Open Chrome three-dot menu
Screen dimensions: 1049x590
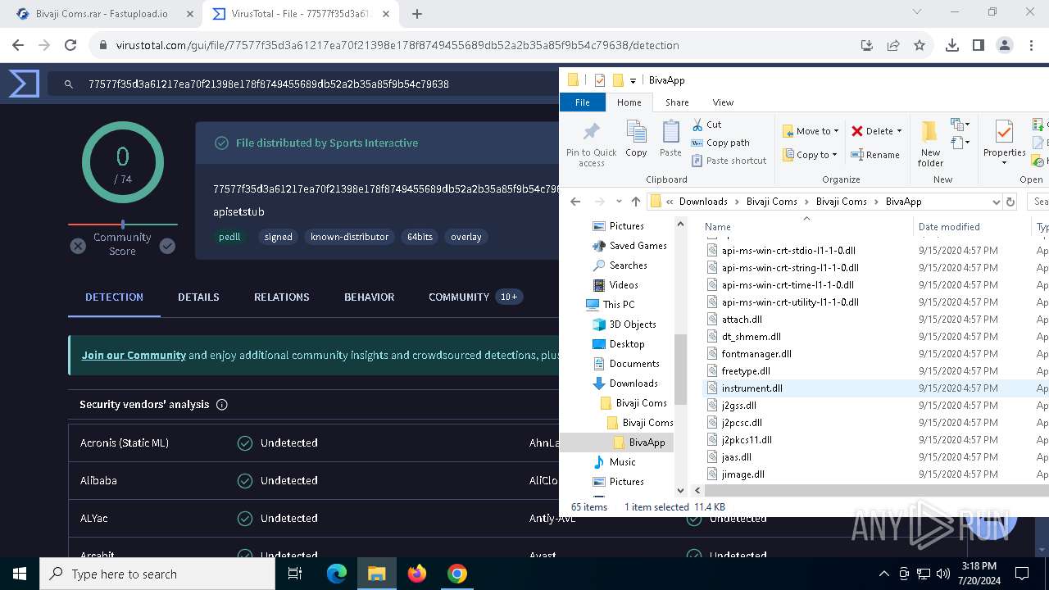[x=1030, y=45]
